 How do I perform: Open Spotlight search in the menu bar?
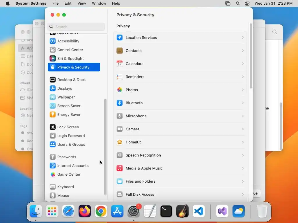pyautogui.click(x=237, y=3)
